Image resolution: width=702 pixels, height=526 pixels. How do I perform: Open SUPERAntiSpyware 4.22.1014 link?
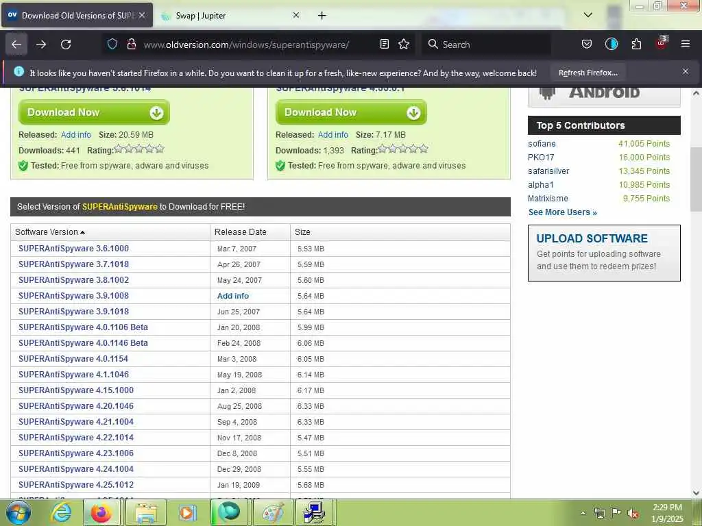click(x=76, y=438)
